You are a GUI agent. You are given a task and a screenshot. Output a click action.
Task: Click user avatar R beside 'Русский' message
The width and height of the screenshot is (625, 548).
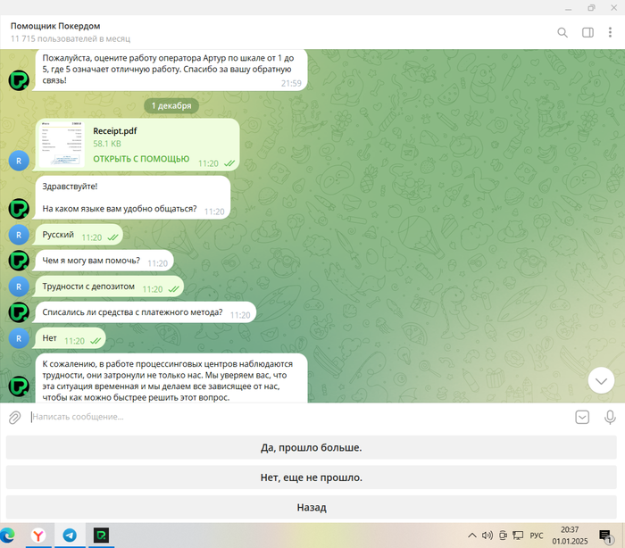pos(19,235)
